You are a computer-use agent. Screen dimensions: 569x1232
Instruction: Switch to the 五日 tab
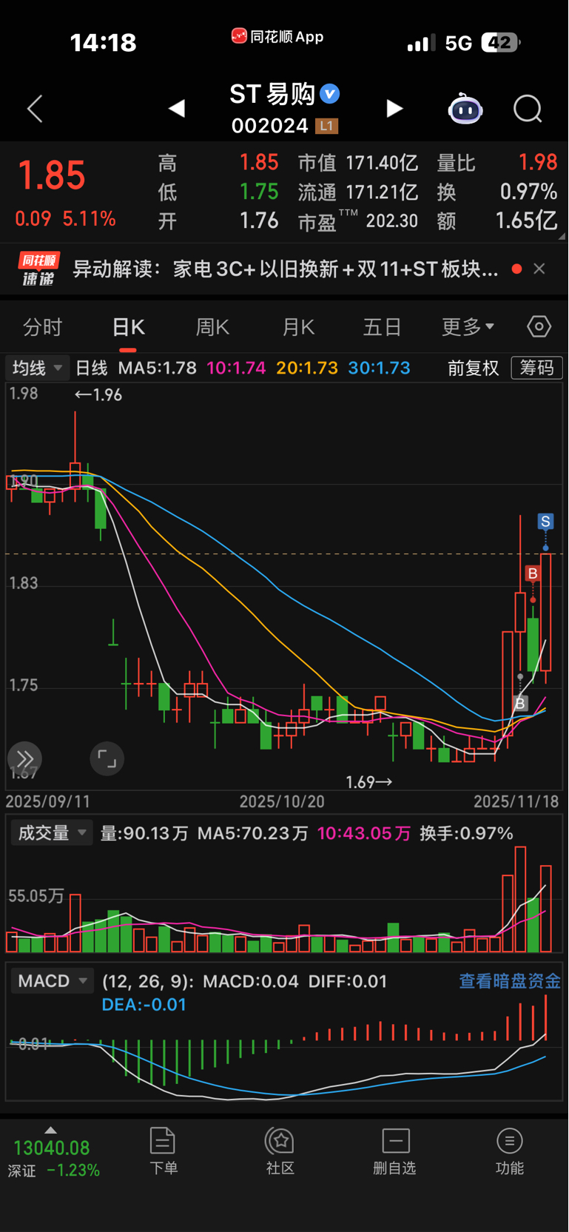[382, 327]
